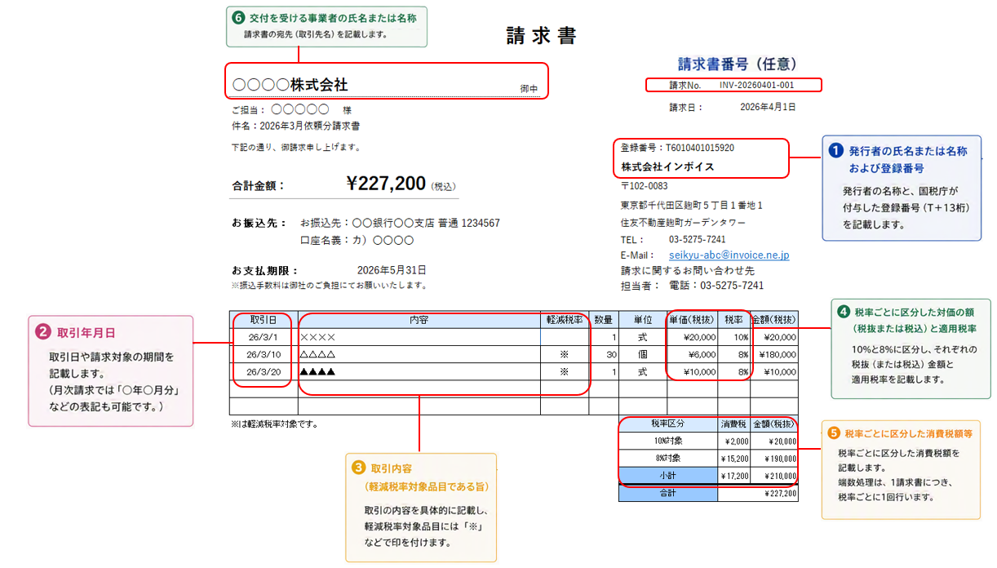Click footnote ※は軽減税率対象です。
The width and height of the screenshot is (997, 568).
275,424
